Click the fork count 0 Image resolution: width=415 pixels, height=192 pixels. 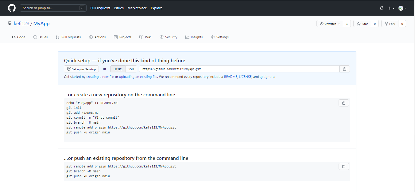402,24
